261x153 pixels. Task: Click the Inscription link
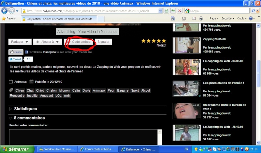click(50, 52)
